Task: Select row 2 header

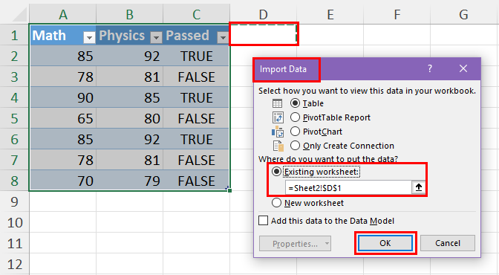Action: coord(14,56)
